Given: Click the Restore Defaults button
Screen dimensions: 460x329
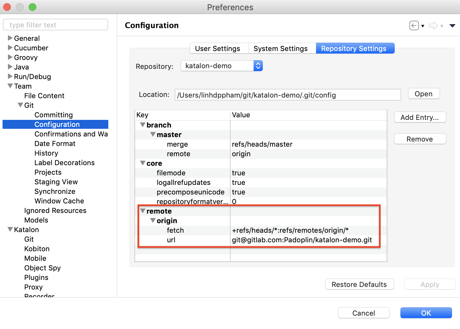Looking at the screenshot, I should pos(359,284).
